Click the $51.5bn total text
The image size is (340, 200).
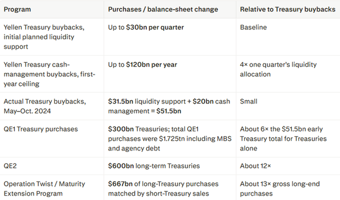click(168, 111)
